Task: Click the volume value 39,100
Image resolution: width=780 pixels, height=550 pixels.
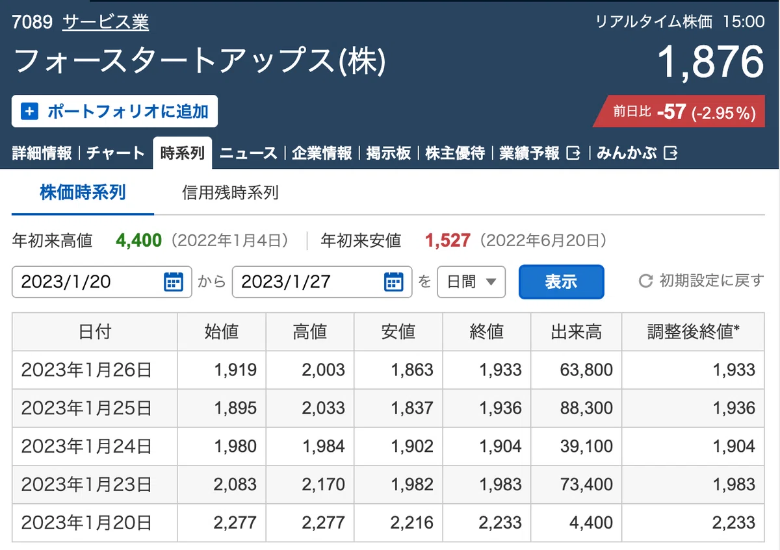Action: click(586, 447)
